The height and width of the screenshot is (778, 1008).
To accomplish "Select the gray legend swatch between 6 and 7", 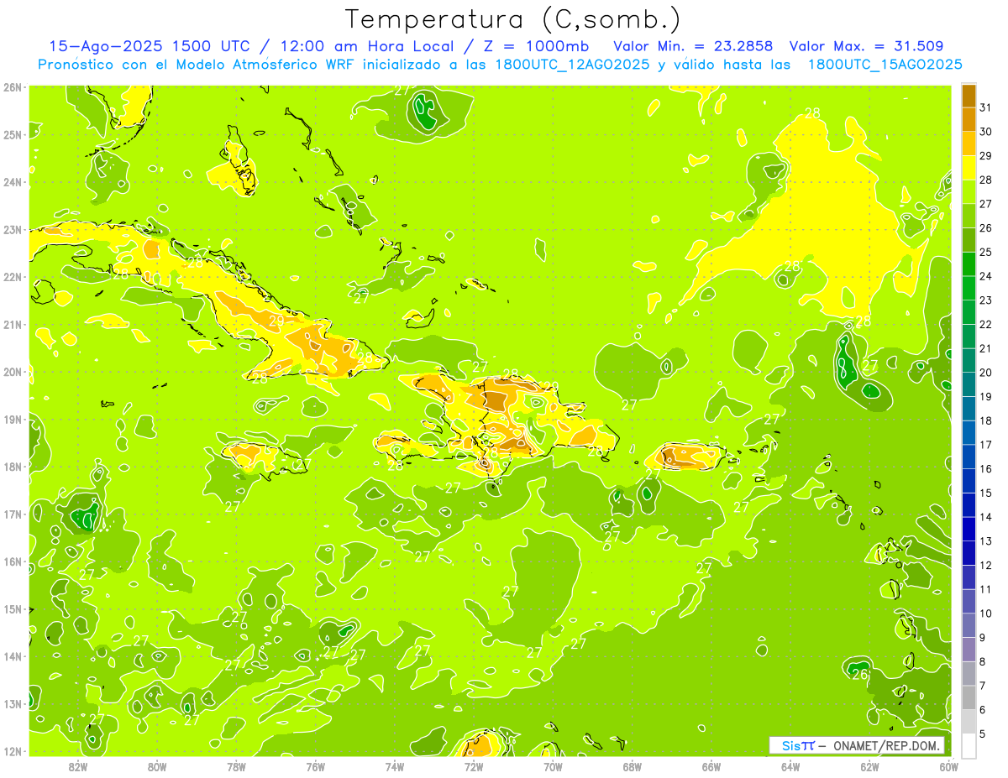I will [x=969, y=697].
